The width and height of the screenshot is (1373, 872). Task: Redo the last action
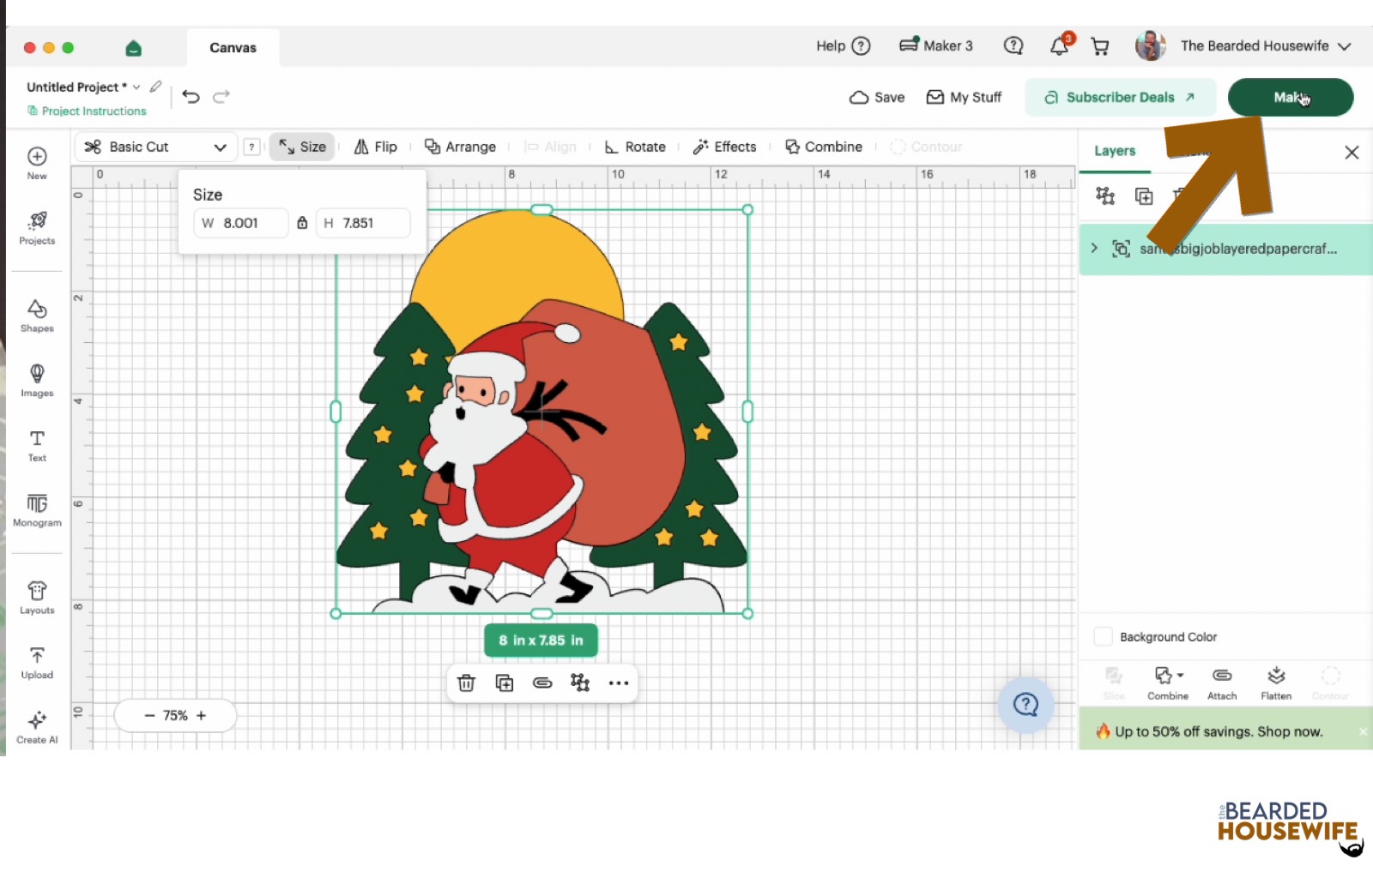coord(221,97)
